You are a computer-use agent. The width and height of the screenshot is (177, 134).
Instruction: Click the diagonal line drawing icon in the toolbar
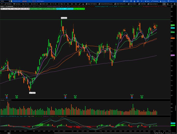(80, 4)
